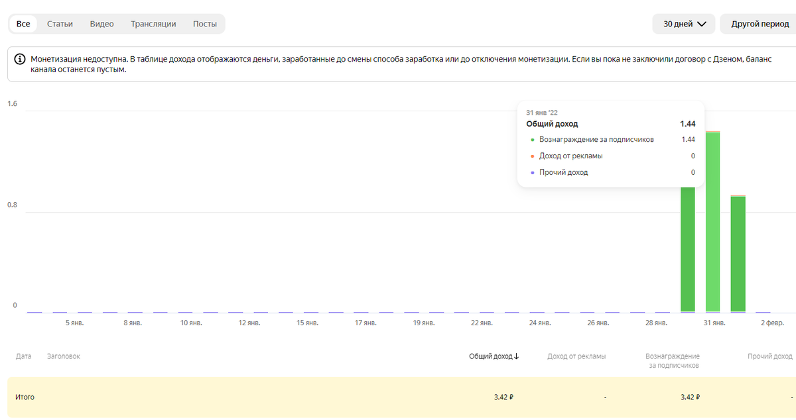
Task: Click the "31 янв '22" tooltip date
Action: click(x=542, y=113)
